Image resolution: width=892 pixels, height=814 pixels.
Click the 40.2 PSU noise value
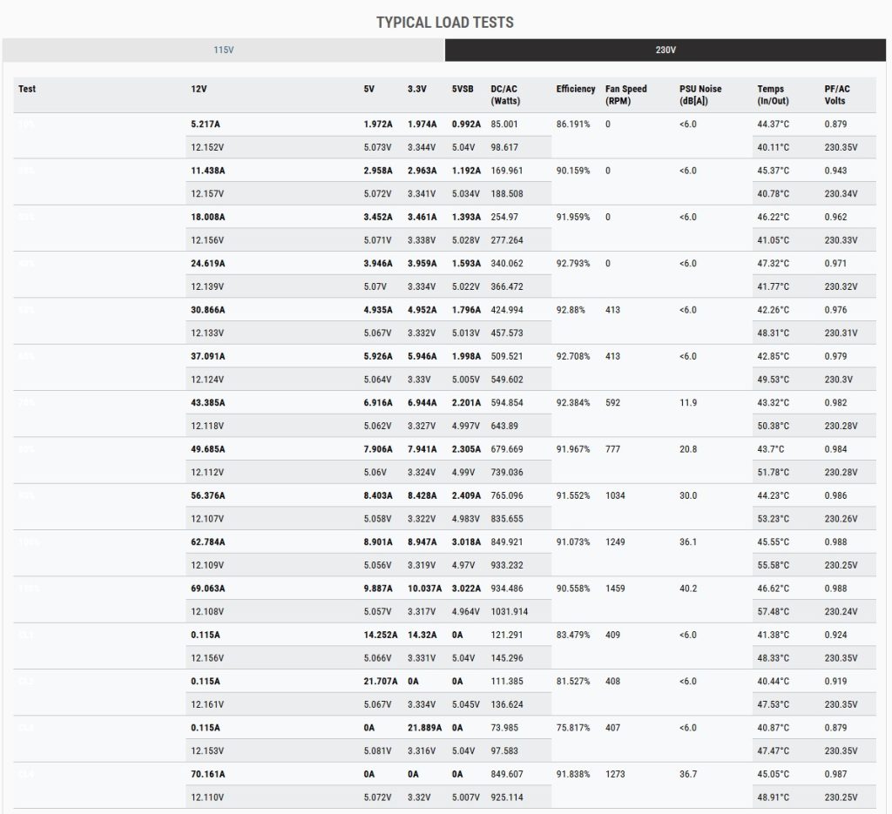[x=688, y=589]
